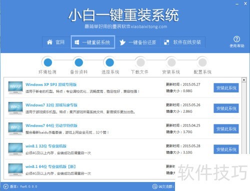Switch to 一键备份还原 tab
The width and height of the screenshot is (250, 191).
pyautogui.click(x=138, y=42)
